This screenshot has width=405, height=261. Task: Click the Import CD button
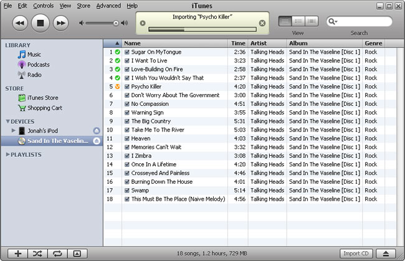(356, 254)
